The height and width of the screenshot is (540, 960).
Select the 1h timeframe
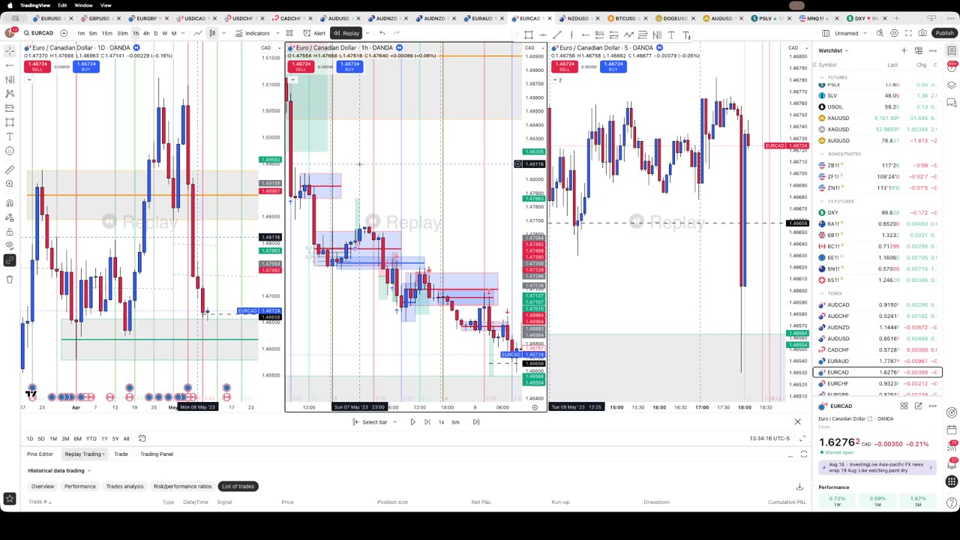(x=136, y=33)
